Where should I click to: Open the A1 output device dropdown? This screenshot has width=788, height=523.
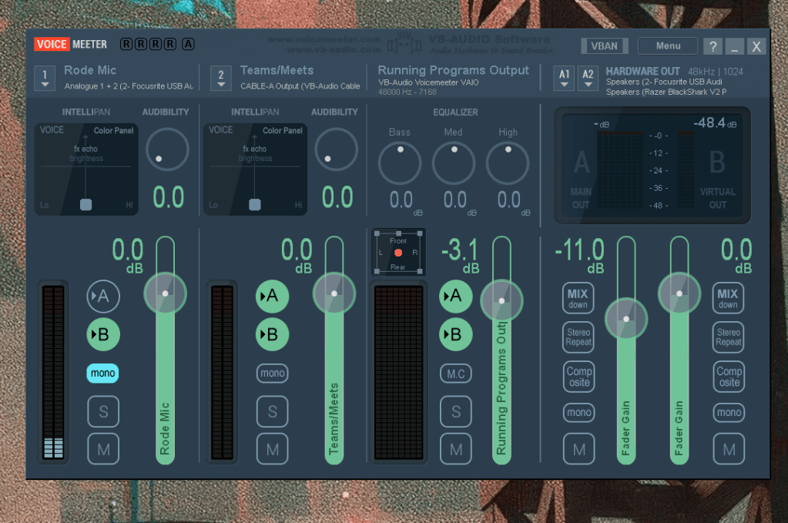point(565,78)
